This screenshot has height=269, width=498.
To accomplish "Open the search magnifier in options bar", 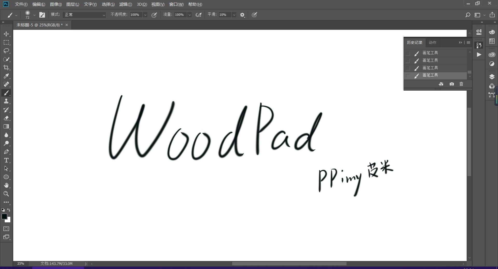I will pyautogui.click(x=468, y=15).
